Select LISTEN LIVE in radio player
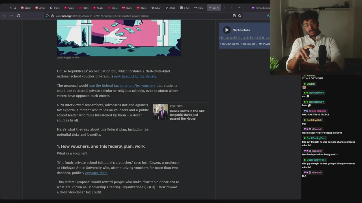Viewport: 362px width, 203px height. click(249, 44)
